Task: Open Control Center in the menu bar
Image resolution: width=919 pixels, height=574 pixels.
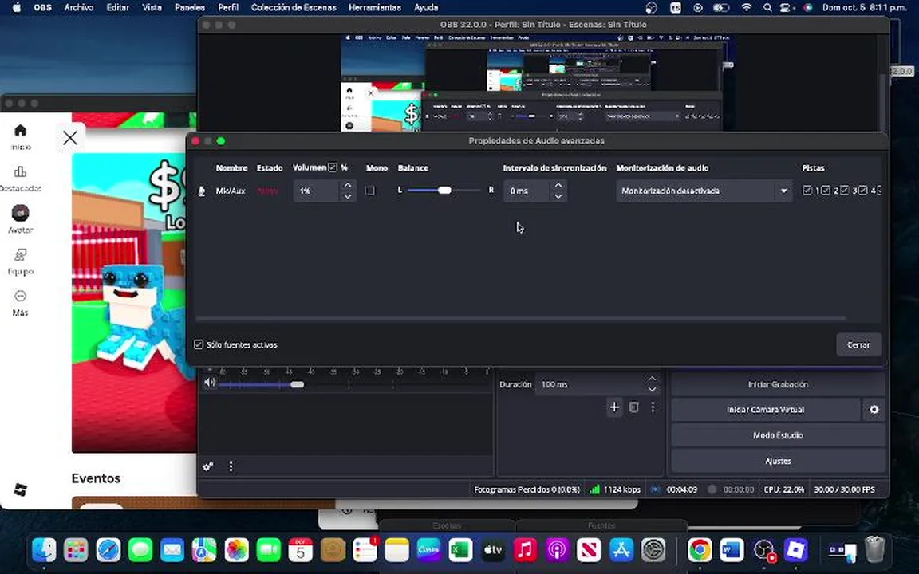Action: (786, 8)
